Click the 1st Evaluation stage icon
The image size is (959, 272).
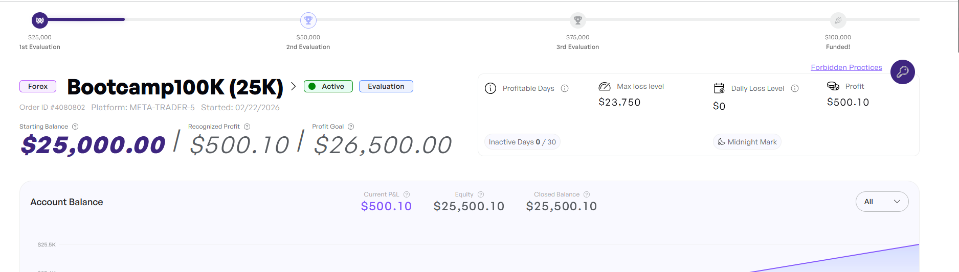point(40,20)
